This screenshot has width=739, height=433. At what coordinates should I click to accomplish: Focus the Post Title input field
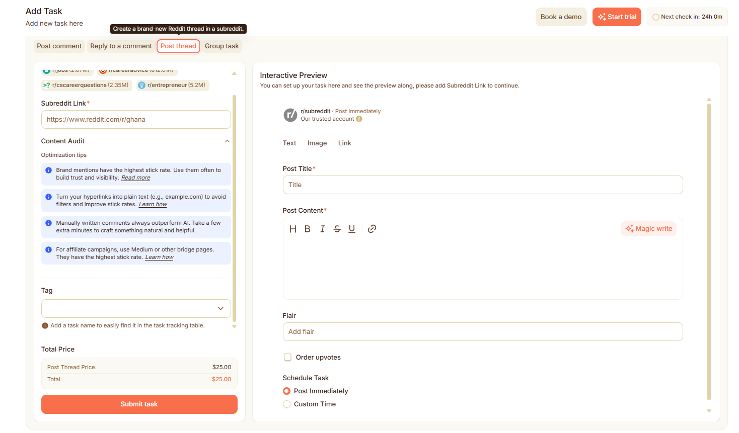[x=483, y=185]
